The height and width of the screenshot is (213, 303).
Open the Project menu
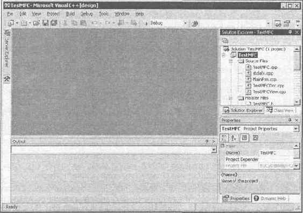(53, 14)
